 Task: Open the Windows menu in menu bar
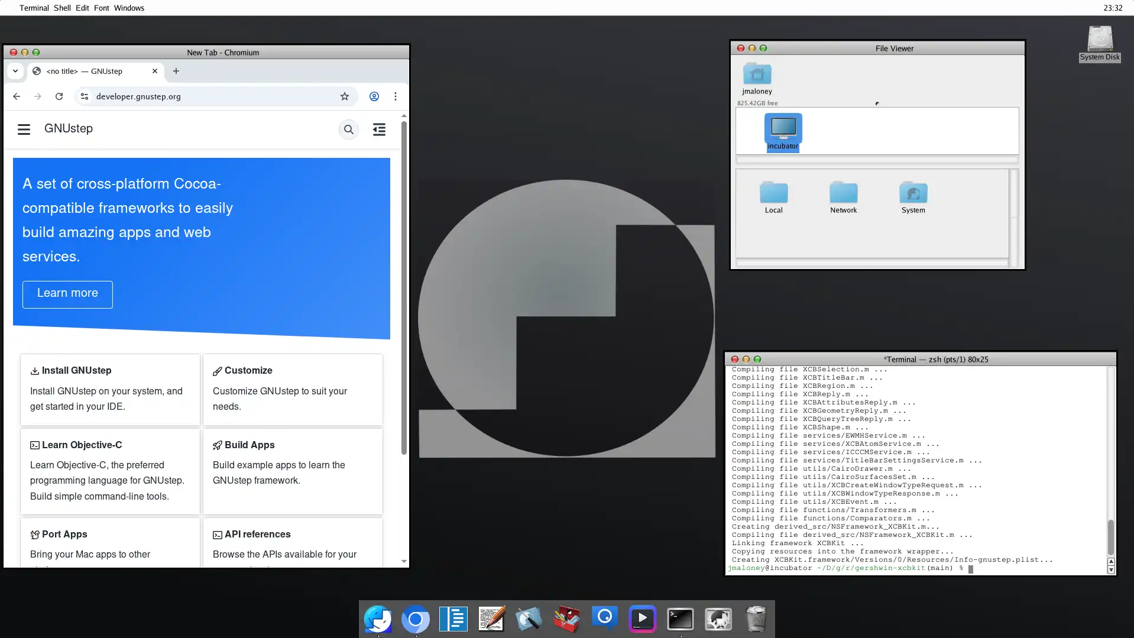129,8
